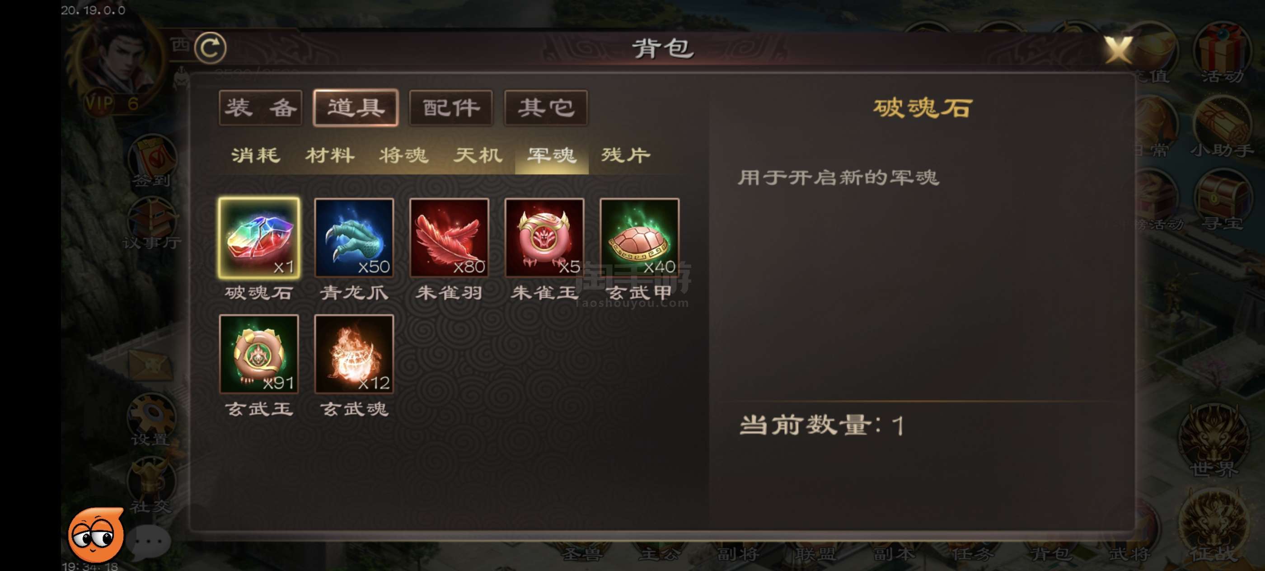Open the 消耗 sub-tab

(x=256, y=156)
